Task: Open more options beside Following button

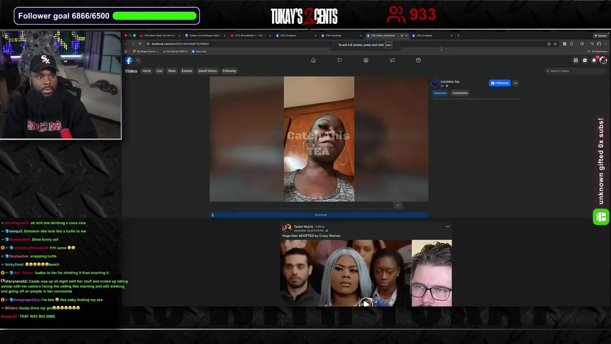Action: coord(516,83)
